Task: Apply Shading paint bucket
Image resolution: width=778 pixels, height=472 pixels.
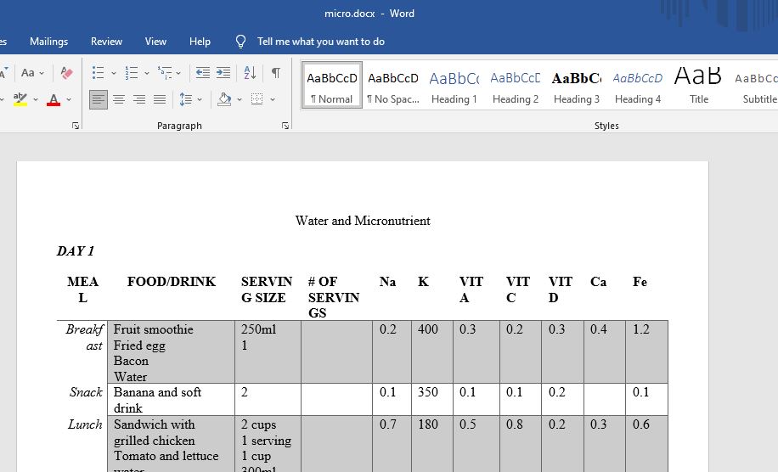Action: [224, 99]
